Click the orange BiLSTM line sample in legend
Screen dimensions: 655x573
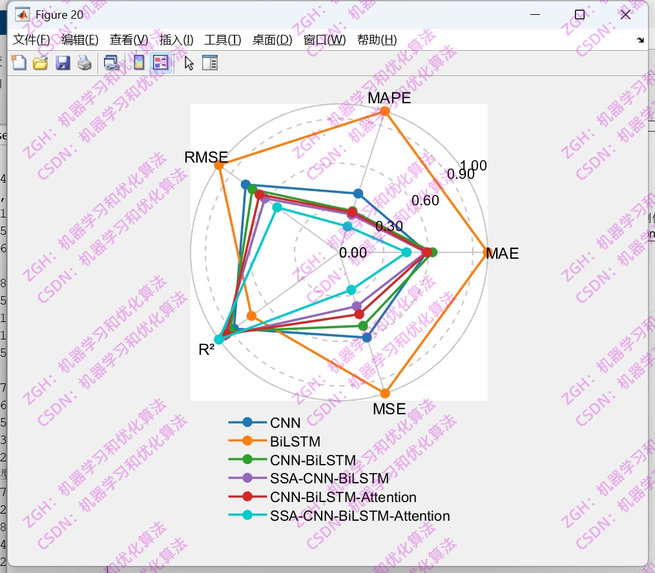coord(247,441)
